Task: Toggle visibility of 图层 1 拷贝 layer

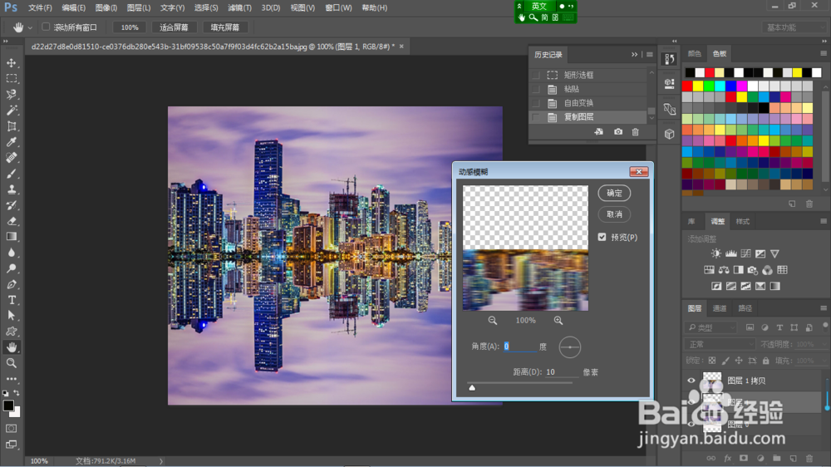Action: [691, 380]
